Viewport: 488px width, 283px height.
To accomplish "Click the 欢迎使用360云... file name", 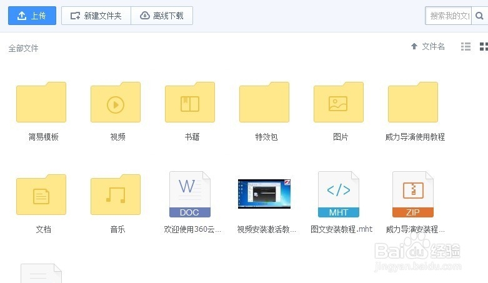I will coord(192,229).
